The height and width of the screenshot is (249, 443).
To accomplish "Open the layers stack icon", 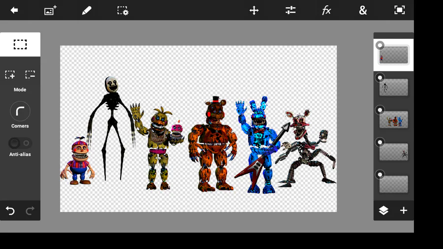I will click(x=383, y=210).
